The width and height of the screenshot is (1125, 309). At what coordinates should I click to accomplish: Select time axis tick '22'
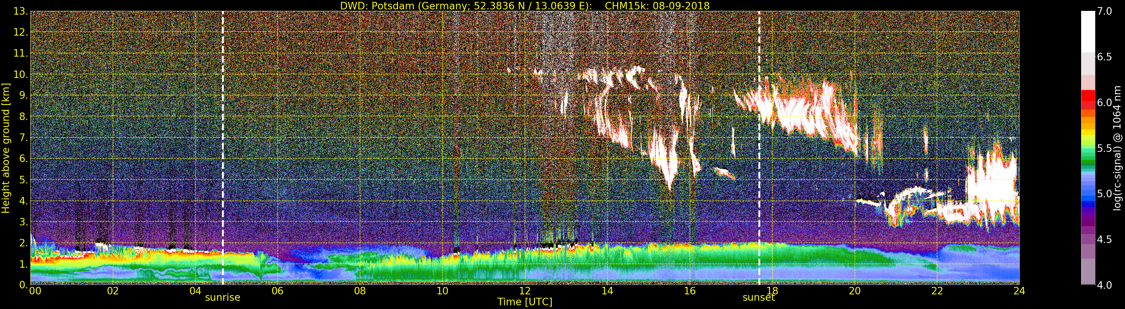[x=937, y=291]
